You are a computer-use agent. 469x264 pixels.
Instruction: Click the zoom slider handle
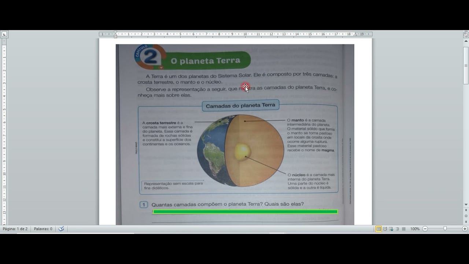click(445, 229)
